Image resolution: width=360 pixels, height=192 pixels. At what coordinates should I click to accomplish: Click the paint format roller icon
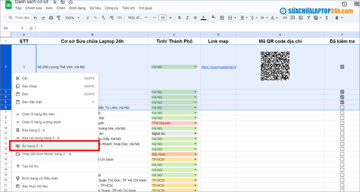59,18
